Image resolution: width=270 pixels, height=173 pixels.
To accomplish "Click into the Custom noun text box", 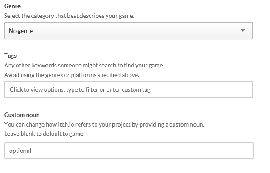I will (129, 151).
